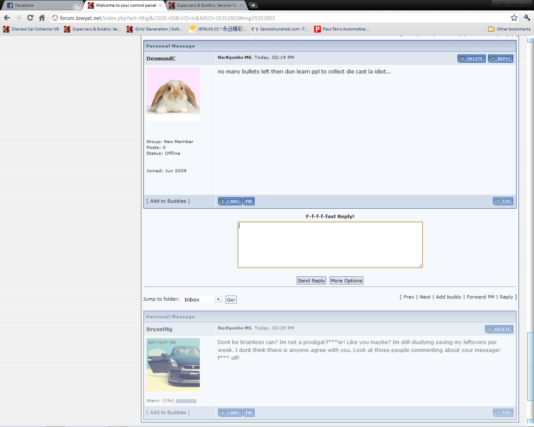
Task: Click the More Options button
Action: pyautogui.click(x=346, y=280)
